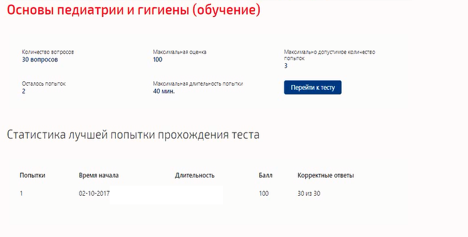Click the "Статистика лучшей попытки прохождения теста" heading
This screenshot has height=237, width=468.
click(x=133, y=135)
